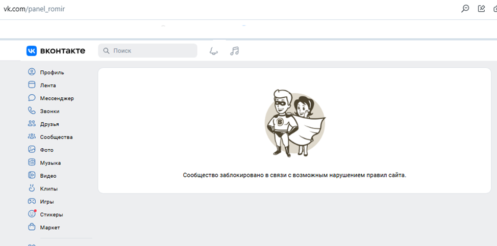The height and width of the screenshot is (246, 497).
Task: Open the Клипы section label
Action: click(x=49, y=189)
